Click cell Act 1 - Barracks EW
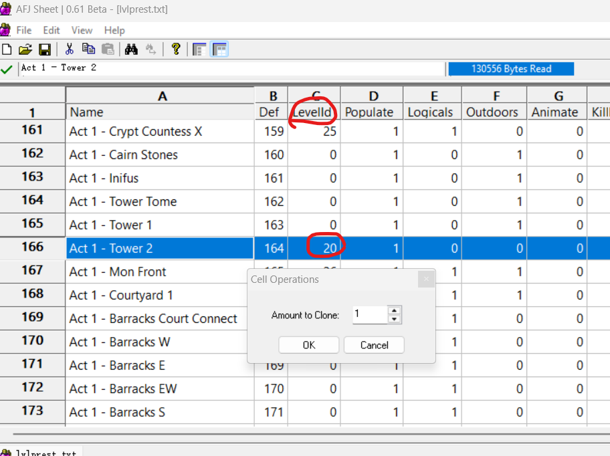This screenshot has width=610, height=456. 161,388
